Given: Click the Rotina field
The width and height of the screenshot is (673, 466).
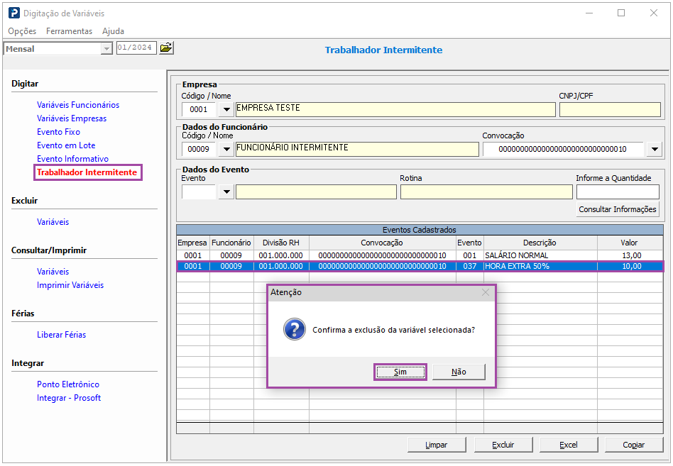Looking at the screenshot, I should click(x=486, y=192).
